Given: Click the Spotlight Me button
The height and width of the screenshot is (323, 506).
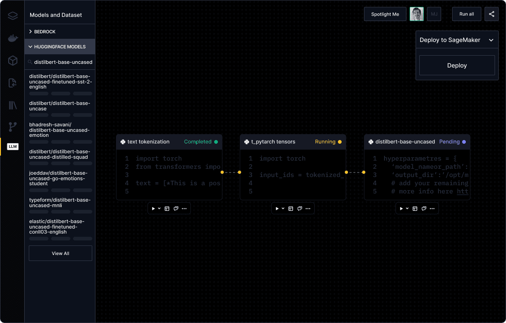Looking at the screenshot, I should coord(385,14).
